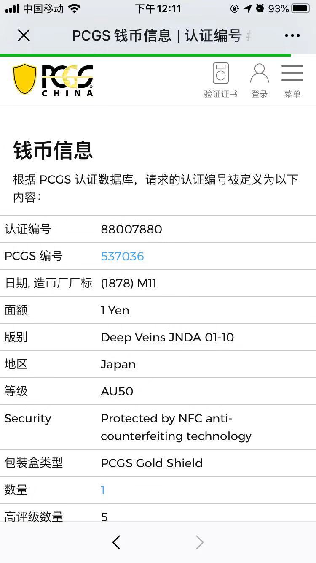316x563 pixels.
Task: Open PCGS number link 537036
Action: (x=122, y=256)
